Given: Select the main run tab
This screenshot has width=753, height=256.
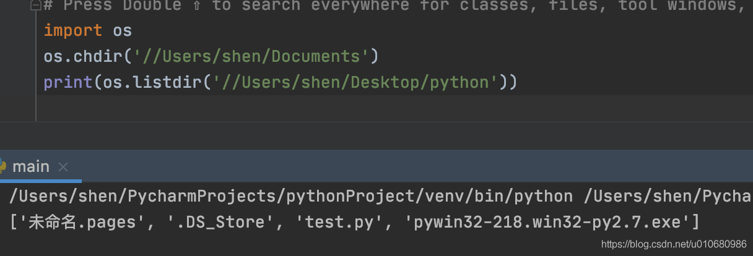Looking at the screenshot, I should click(31, 167).
